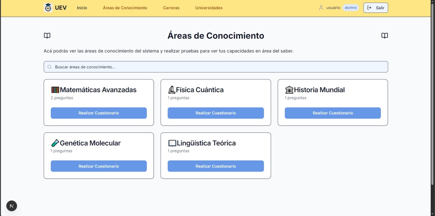Click the Genética Molecular card title
The image size is (435, 216).
90,143
